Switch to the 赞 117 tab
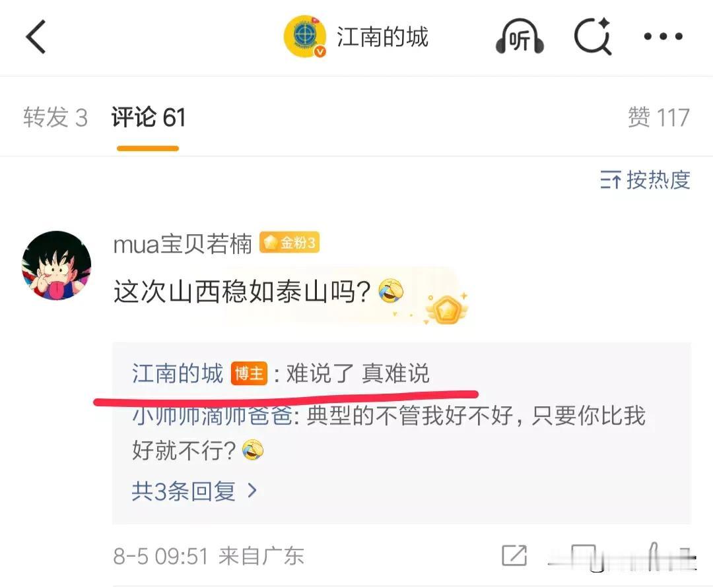Viewport: 713px width, 587px height. coord(658,117)
